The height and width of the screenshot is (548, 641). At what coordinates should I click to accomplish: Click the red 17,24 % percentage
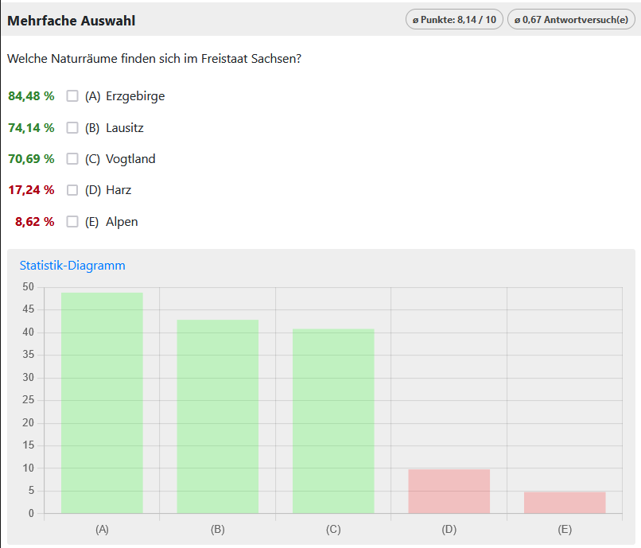click(x=31, y=190)
